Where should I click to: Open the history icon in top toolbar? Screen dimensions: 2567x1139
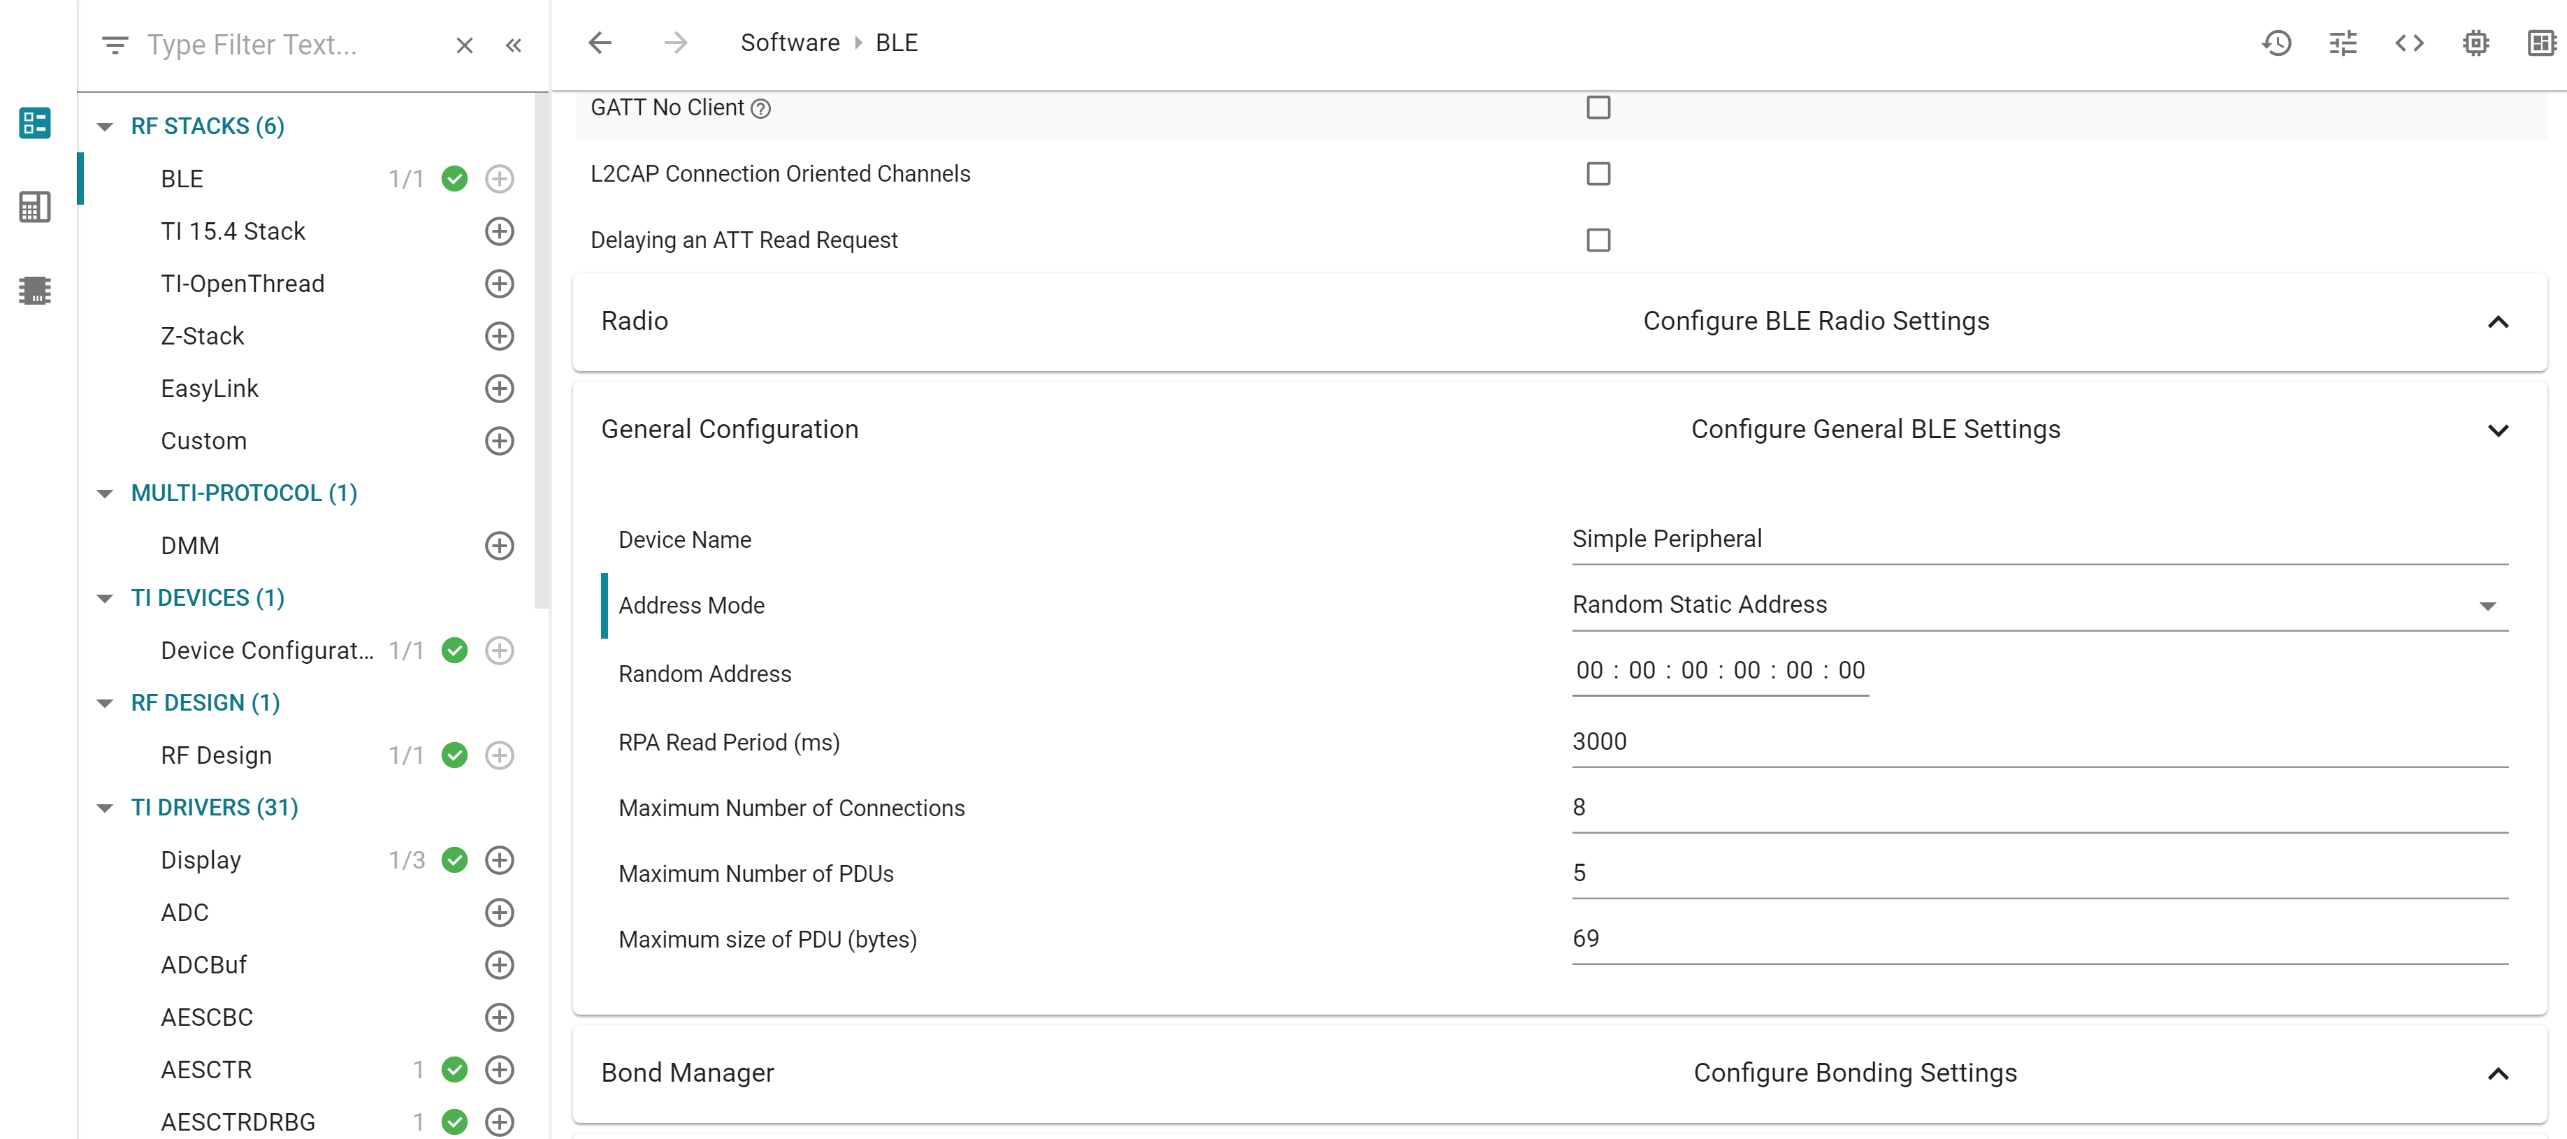coord(2276,43)
